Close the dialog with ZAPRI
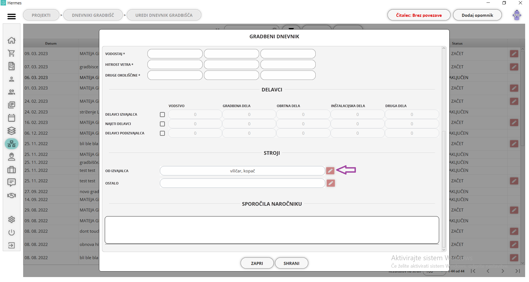529x282 pixels. [257, 263]
